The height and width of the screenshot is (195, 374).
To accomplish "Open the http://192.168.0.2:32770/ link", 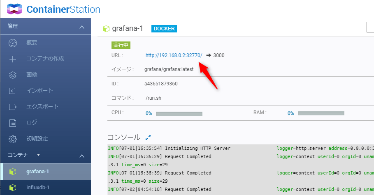I will (x=174, y=55).
